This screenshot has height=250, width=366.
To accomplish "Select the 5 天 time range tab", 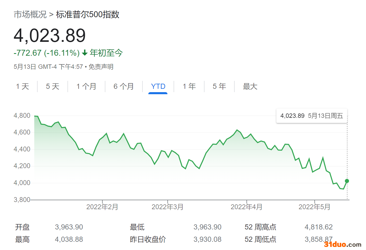I will tap(53, 86).
